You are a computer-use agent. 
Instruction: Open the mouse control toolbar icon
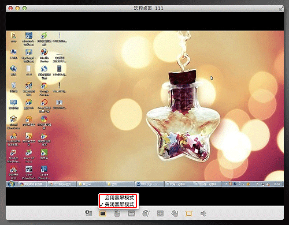click(x=117, y=213)
